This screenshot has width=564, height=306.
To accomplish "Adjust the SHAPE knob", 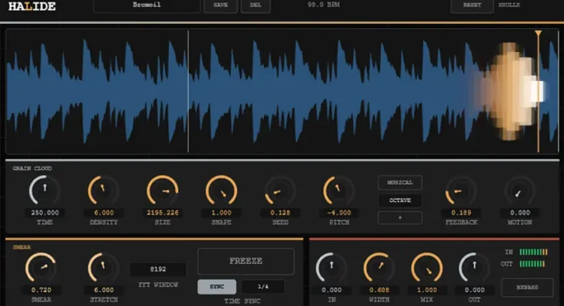I will (x=221, y=190).
